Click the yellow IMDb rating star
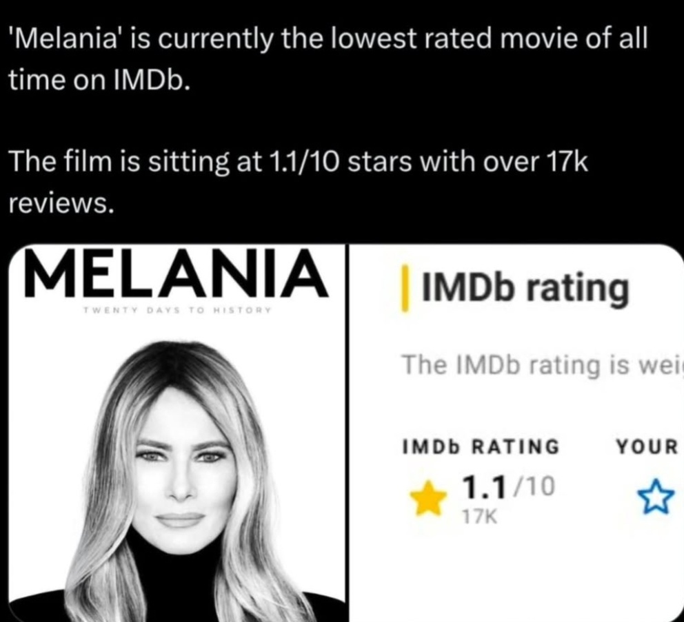 [428, 497]
